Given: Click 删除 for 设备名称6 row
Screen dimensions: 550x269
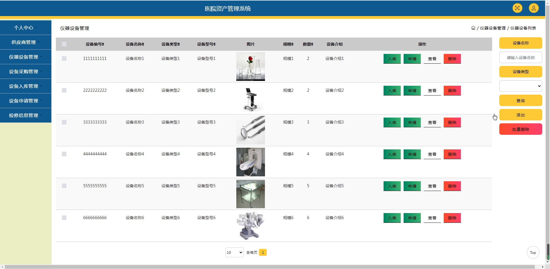Looking at the screenshot, I should click(452, 218).
